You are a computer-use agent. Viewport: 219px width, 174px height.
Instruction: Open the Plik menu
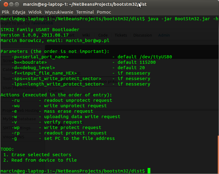pos(6,12)
